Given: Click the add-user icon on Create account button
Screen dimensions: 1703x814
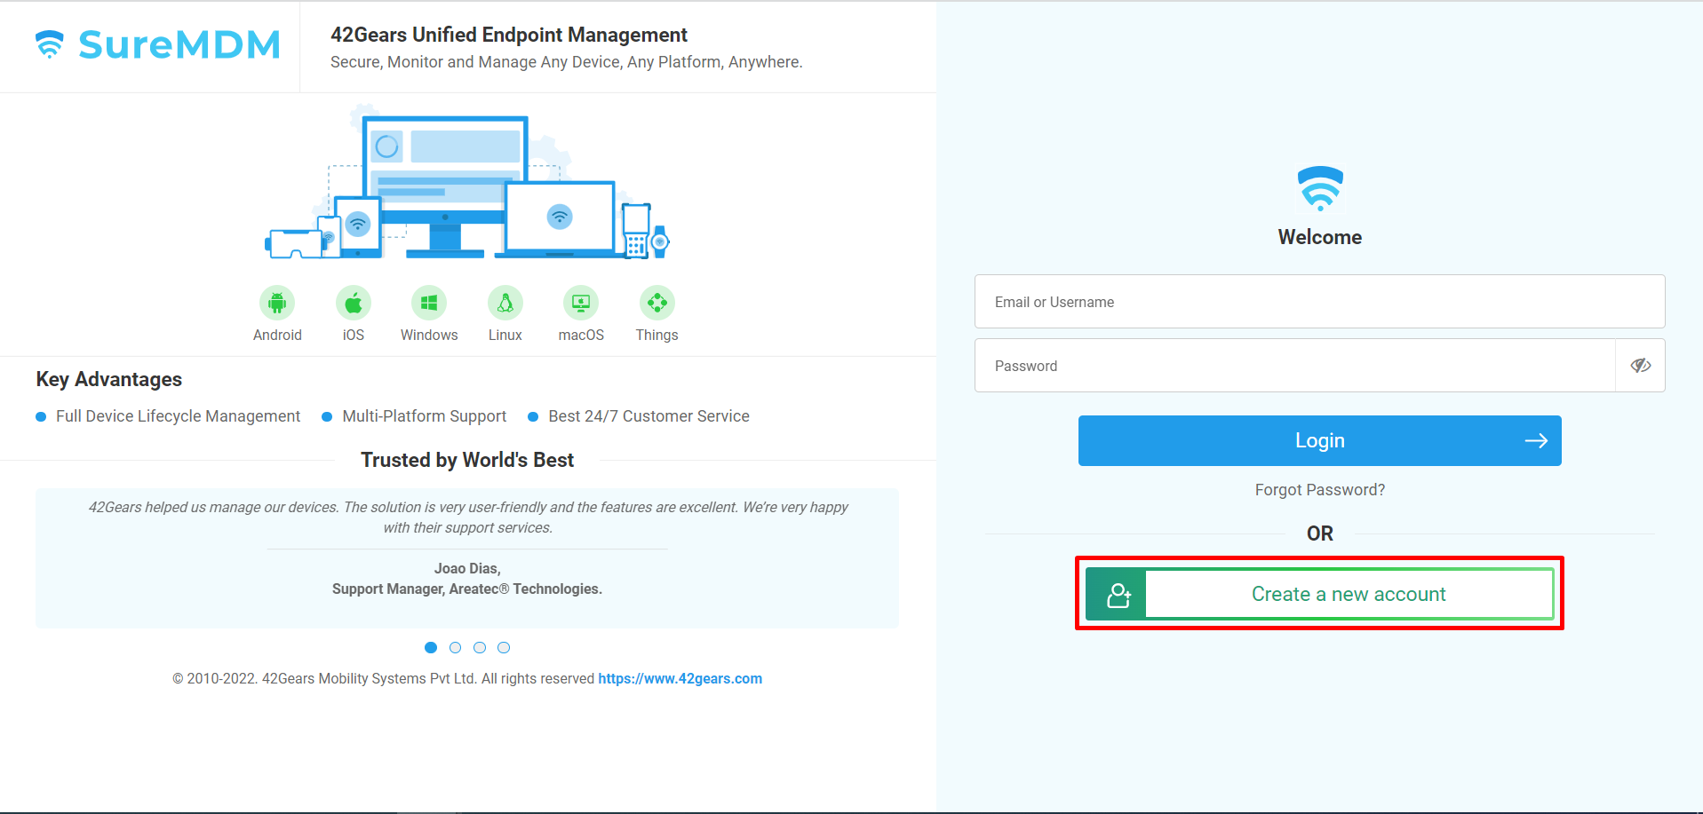Looking at the screenshot, I should coord(1117,593).
